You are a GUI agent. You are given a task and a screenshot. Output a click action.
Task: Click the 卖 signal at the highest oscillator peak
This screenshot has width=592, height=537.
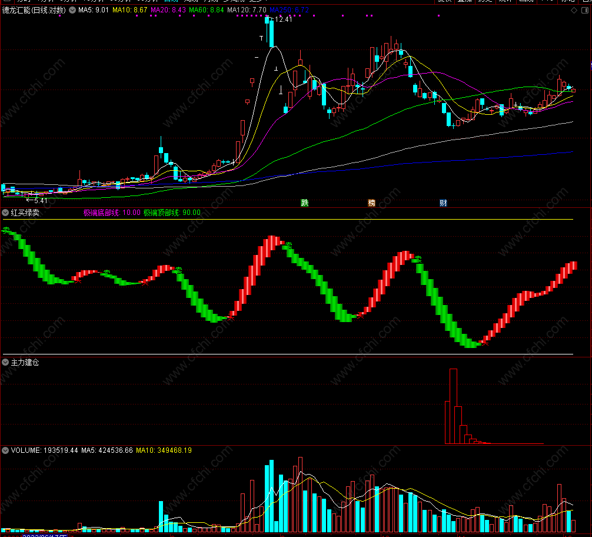[x=289, y=246]
